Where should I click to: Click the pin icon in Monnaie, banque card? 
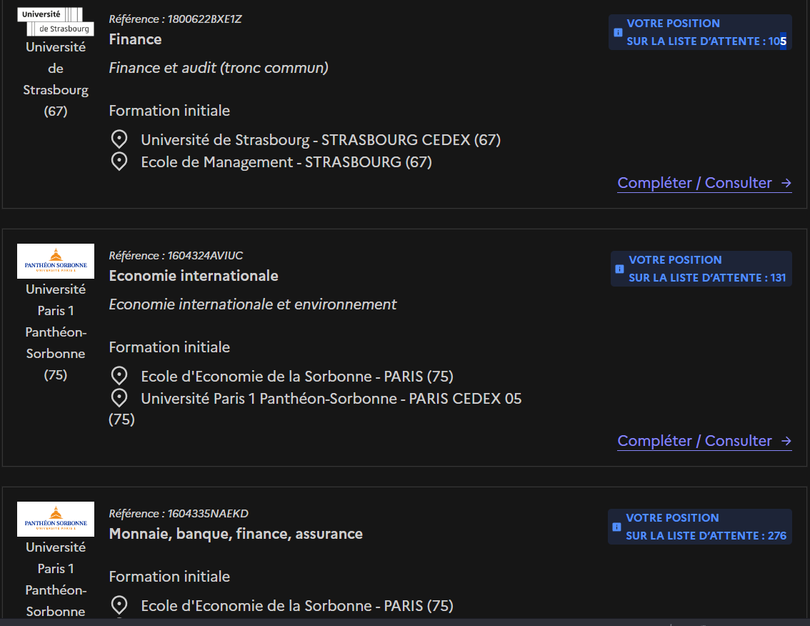pyautogui.click(x=119, y=605)
